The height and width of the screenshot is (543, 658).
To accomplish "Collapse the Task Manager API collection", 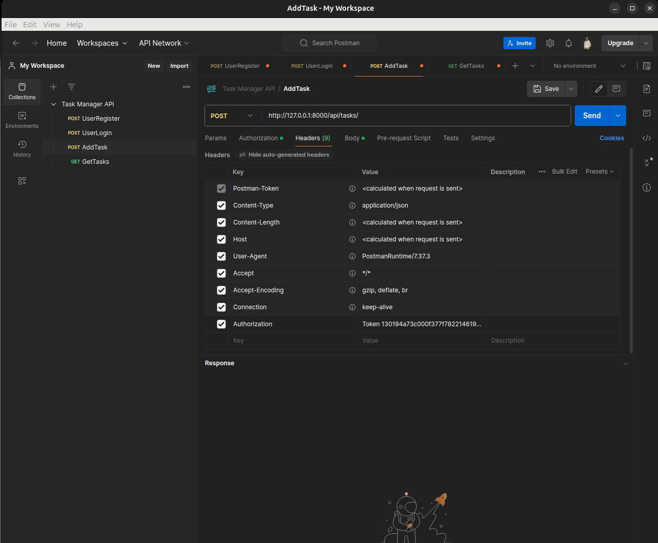I will [53, 104].
